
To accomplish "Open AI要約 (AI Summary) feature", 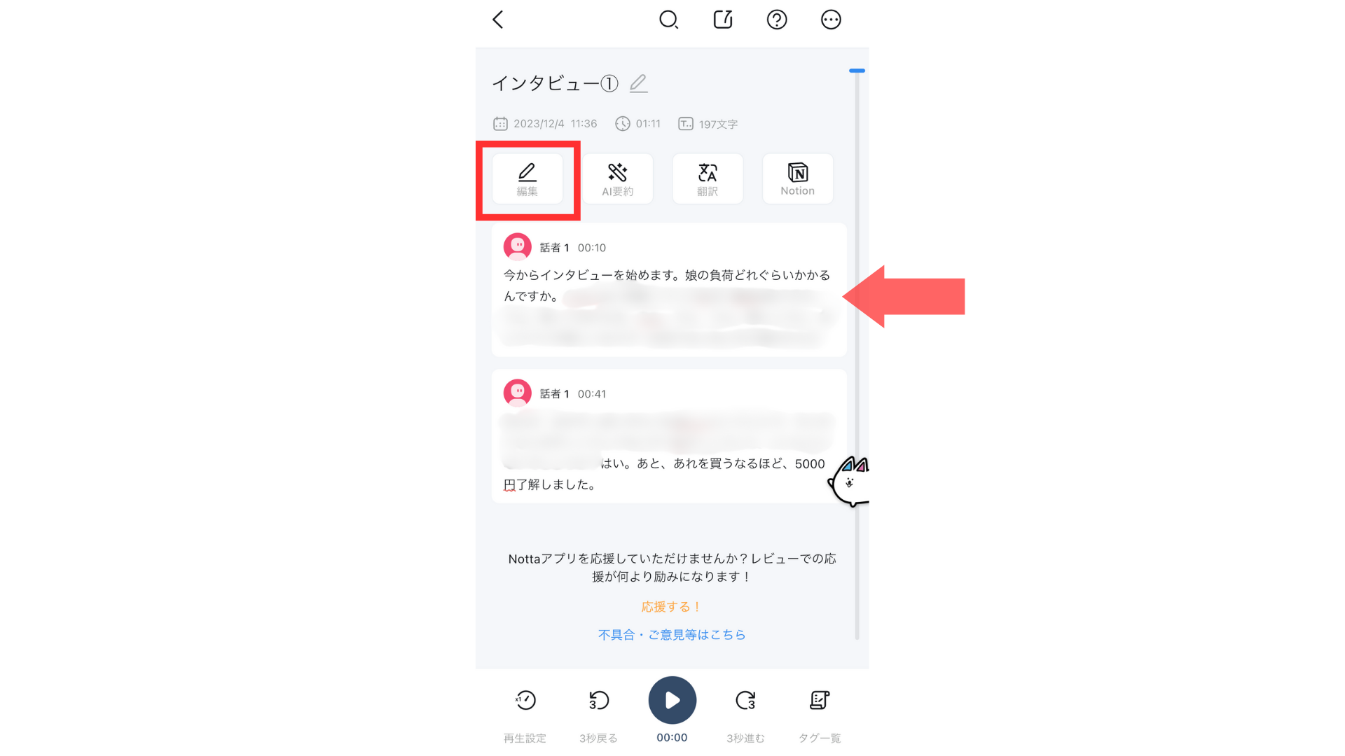I will coord(617,178).
